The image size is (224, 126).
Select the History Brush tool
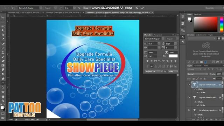3,57
